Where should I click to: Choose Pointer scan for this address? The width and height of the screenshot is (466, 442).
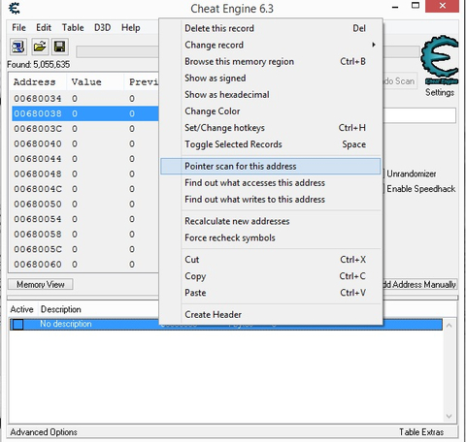(271, 166)
